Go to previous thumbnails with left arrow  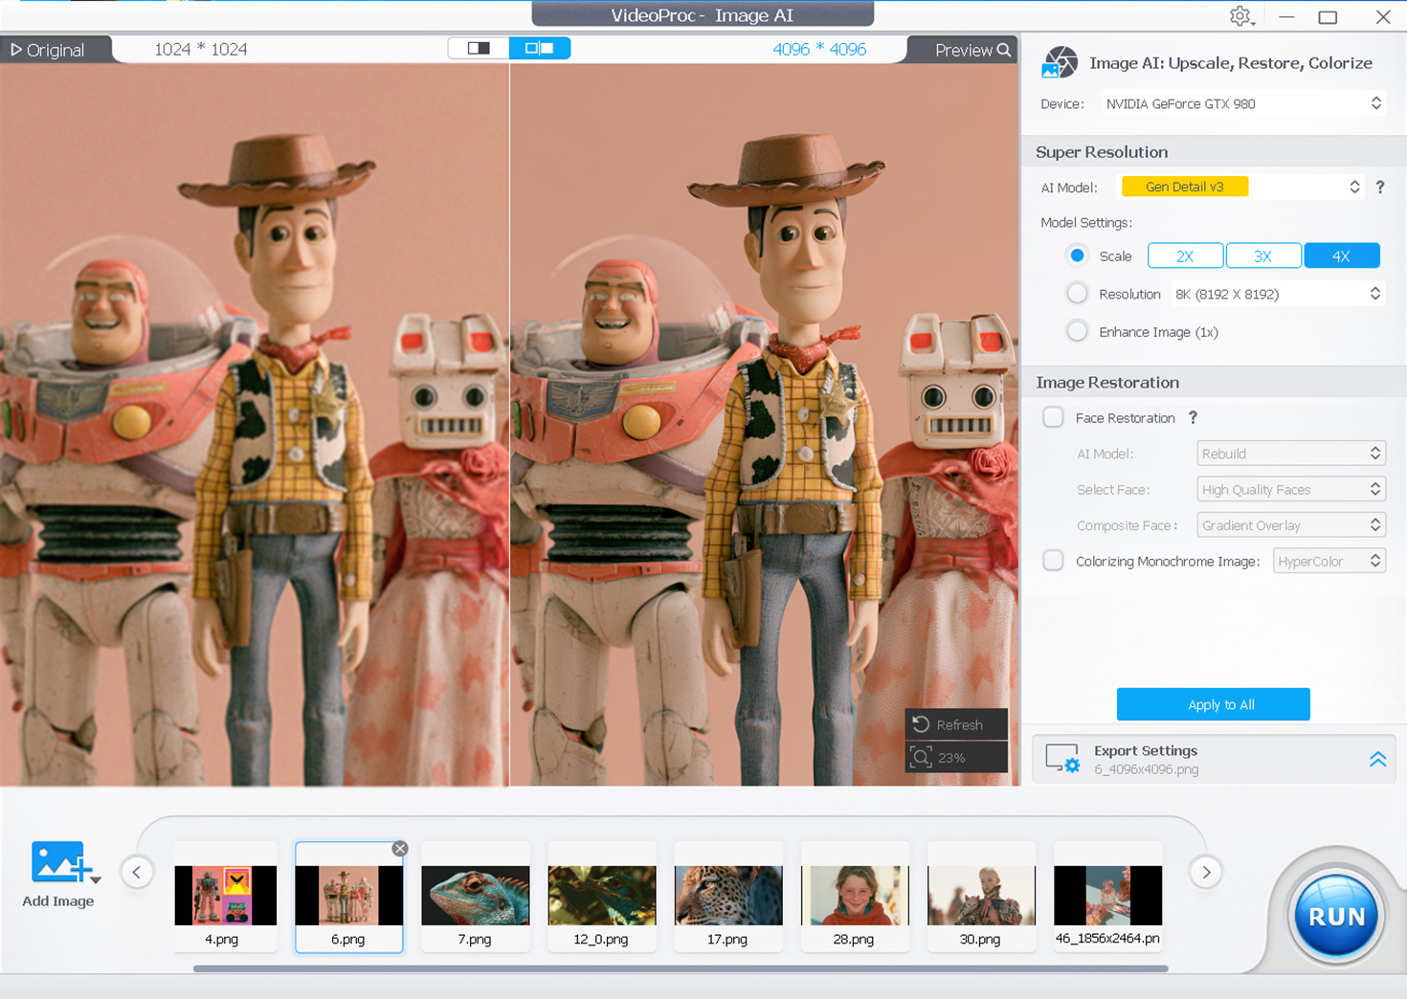coord(137,872)
